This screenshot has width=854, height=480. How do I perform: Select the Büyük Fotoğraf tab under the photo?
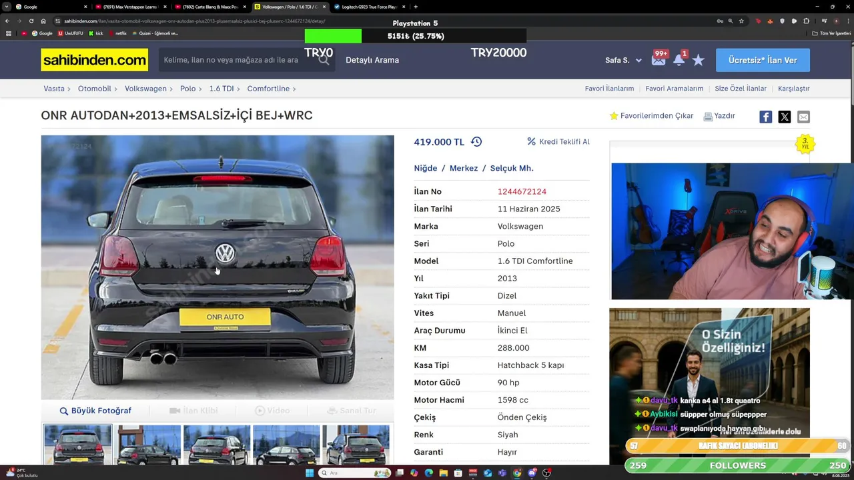pyautogui.click(x=95, y=411)
